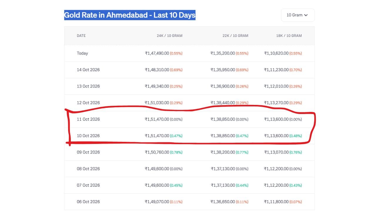Select the 07 Oct 2026 date cell
The width and height of the screenshot is (376, 211).
[x=88, y=185]
